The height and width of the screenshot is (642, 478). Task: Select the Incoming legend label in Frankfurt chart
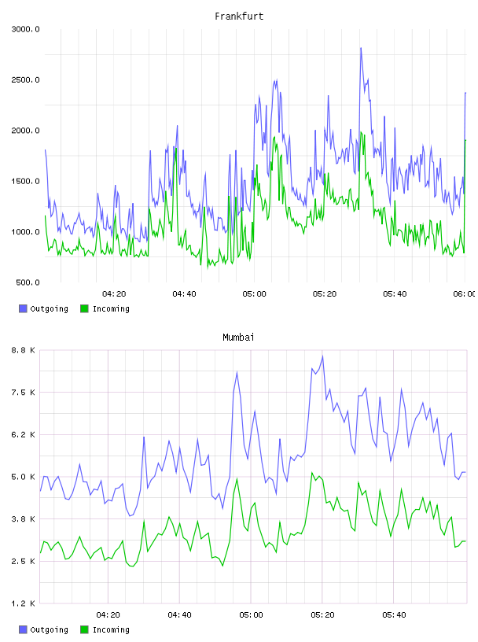tap(111, 309)
